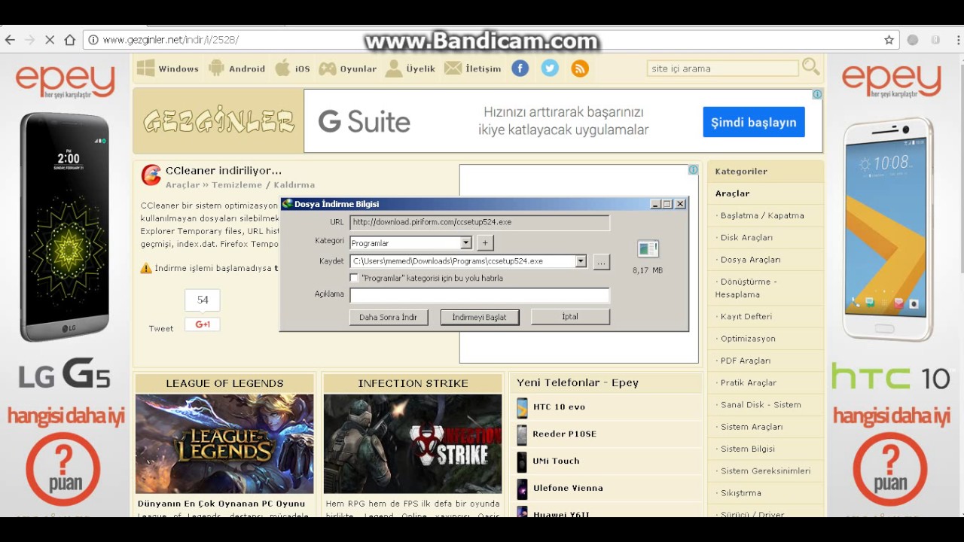Click the İptal button
The height and width of the screenshot is (542, 964).
(570, 317)
